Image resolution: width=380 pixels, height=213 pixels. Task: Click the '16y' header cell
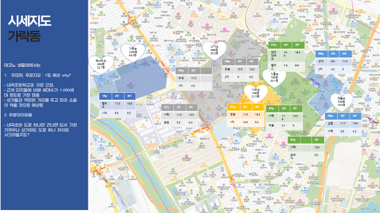pos(105,96)
